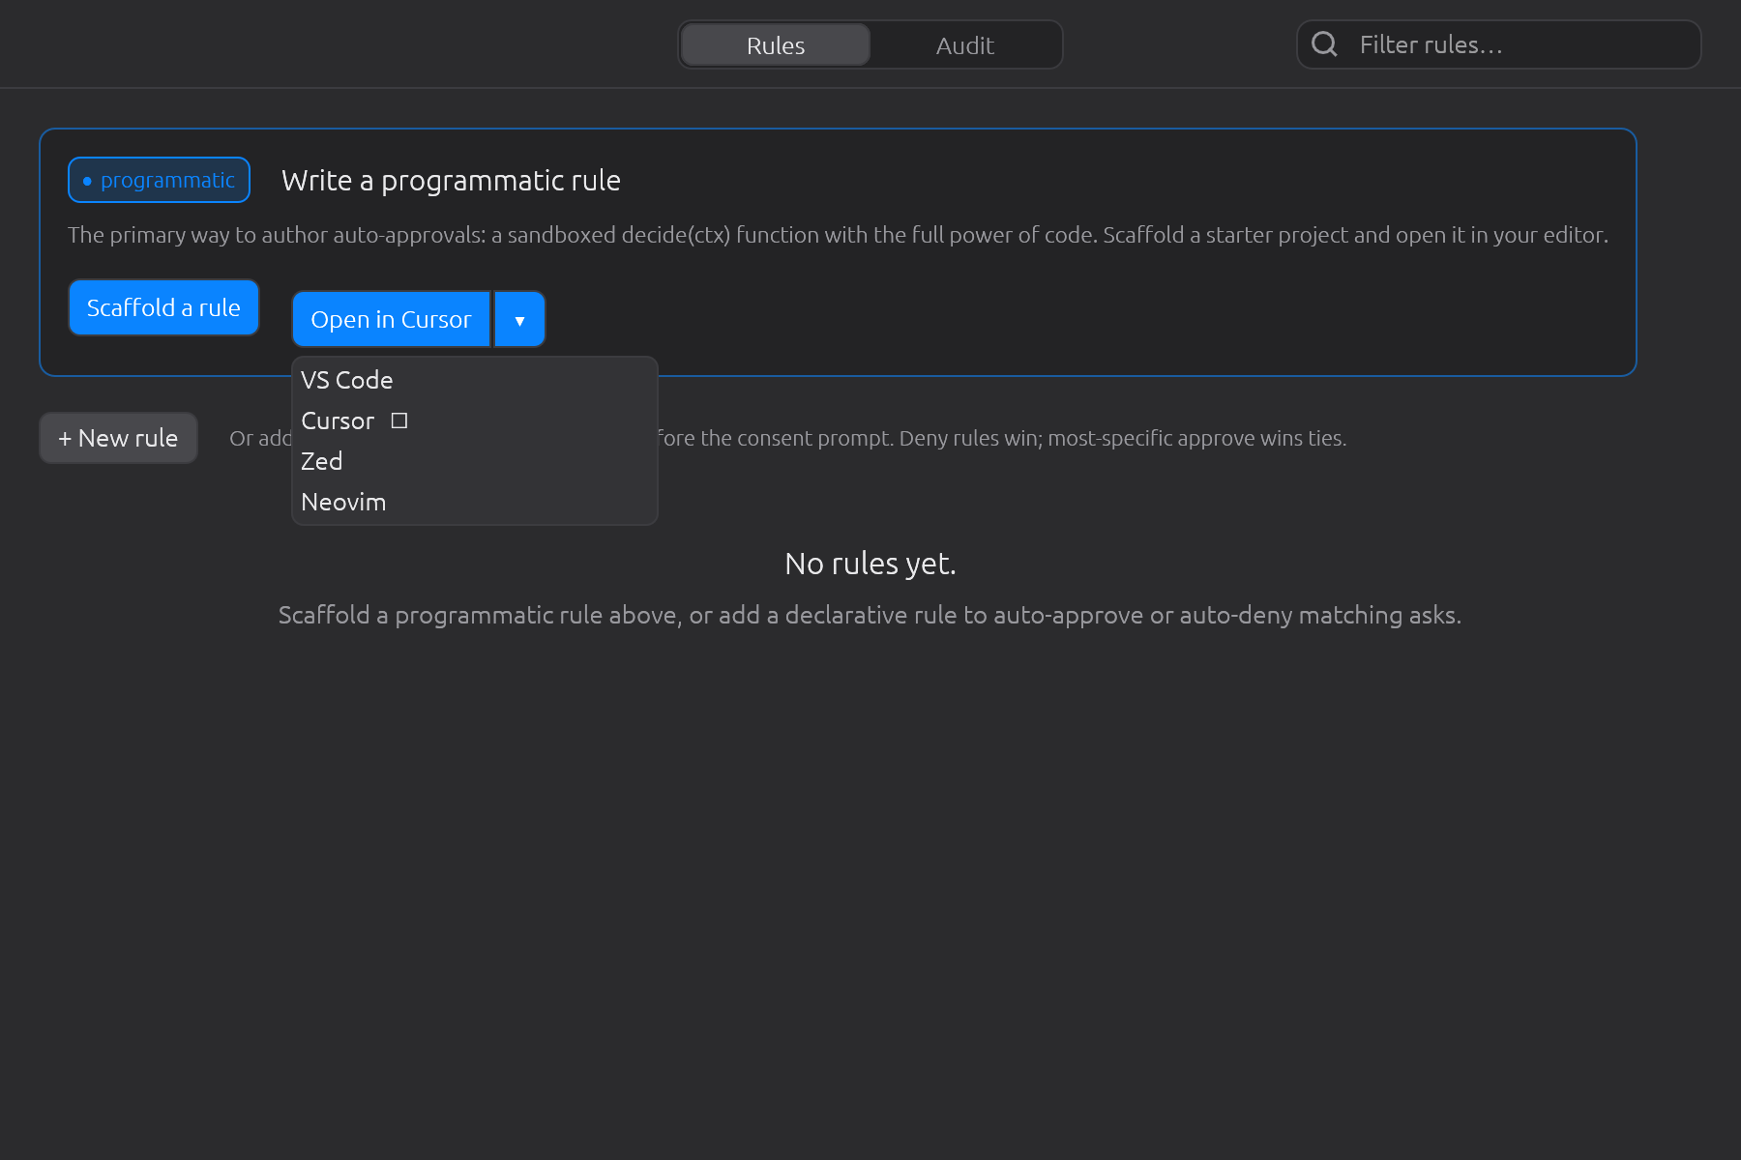Choose Zed from editor menu
This screenshot has height=1160, width=1741.
tap(475, 461)
